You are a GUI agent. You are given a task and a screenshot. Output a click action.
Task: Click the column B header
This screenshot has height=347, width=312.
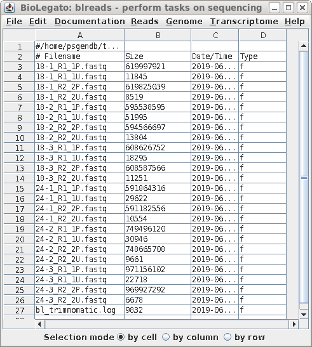158,35
